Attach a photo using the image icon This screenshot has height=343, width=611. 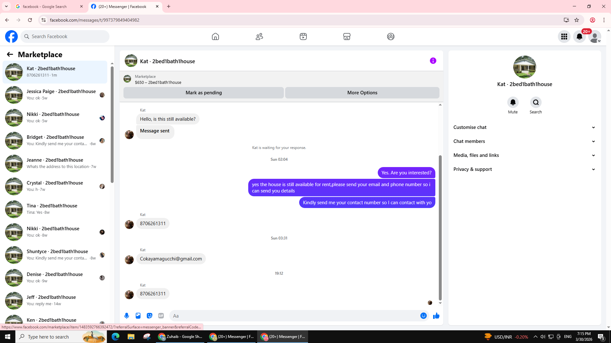point(138,316)
